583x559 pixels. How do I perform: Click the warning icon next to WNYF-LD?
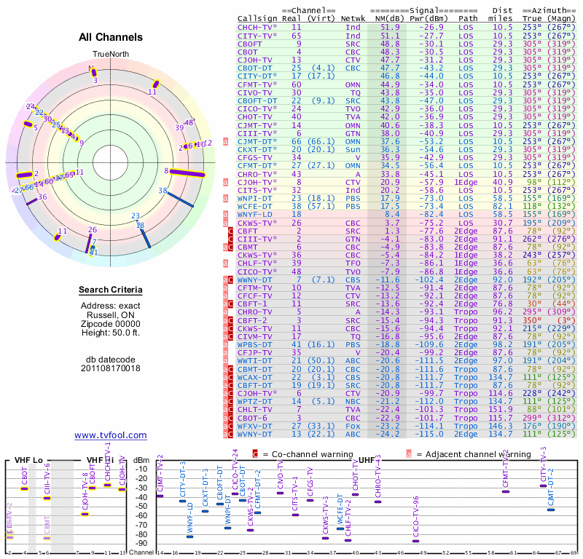(x=226, y=214)
